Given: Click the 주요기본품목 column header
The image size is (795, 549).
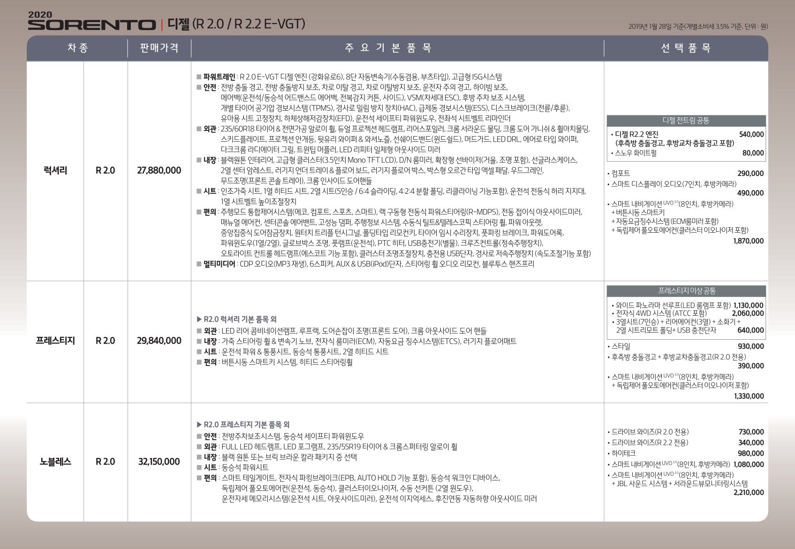Looking at the screenshot, I should 388,48.
